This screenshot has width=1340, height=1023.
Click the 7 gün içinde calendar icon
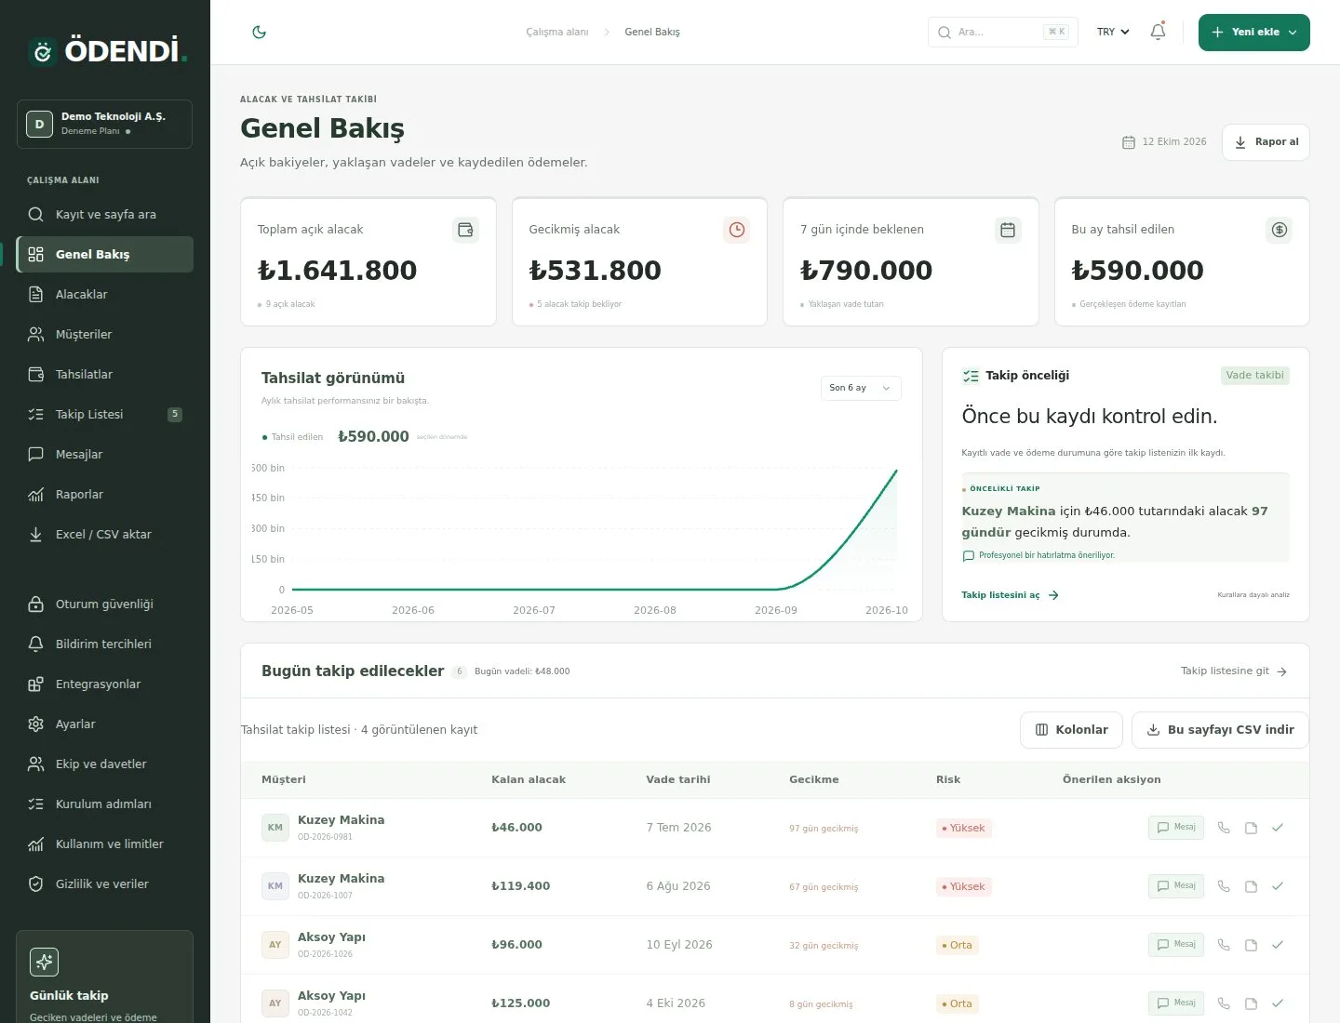[1008, 230]
